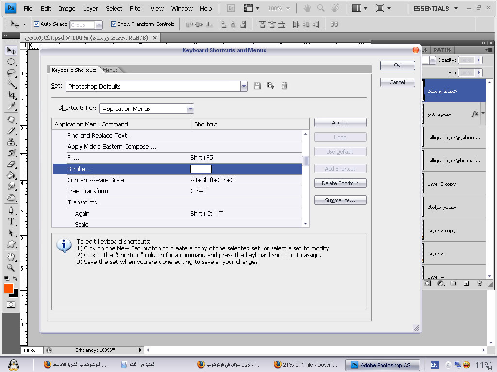Open Adobe Photoshop taskbar button
The image size is (497, 372).
(383, 365)
